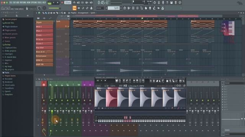Select the Synth pattern in the picker list
This screenshot has width=245, height=137.
[44, 22]
